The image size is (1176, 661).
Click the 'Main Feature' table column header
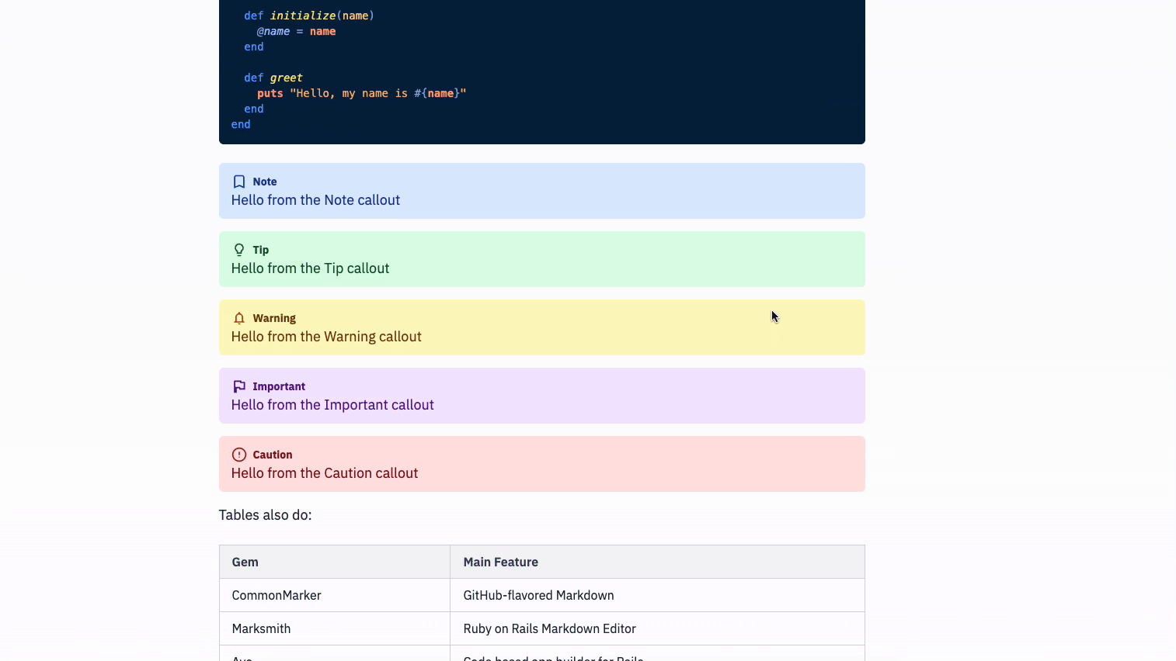pos(501,562)
